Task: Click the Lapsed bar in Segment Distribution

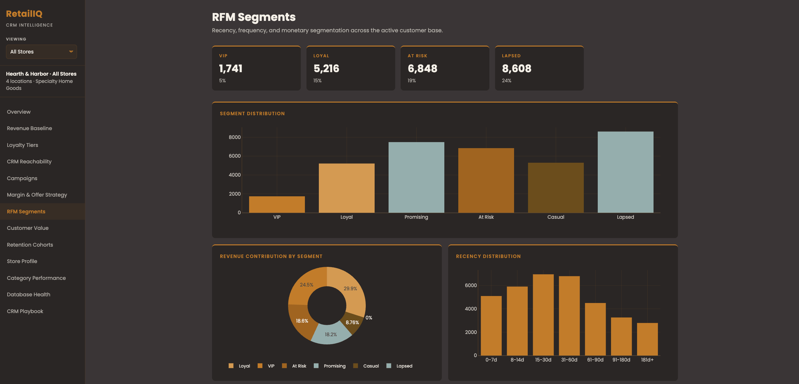Action: tap(626, 172)
